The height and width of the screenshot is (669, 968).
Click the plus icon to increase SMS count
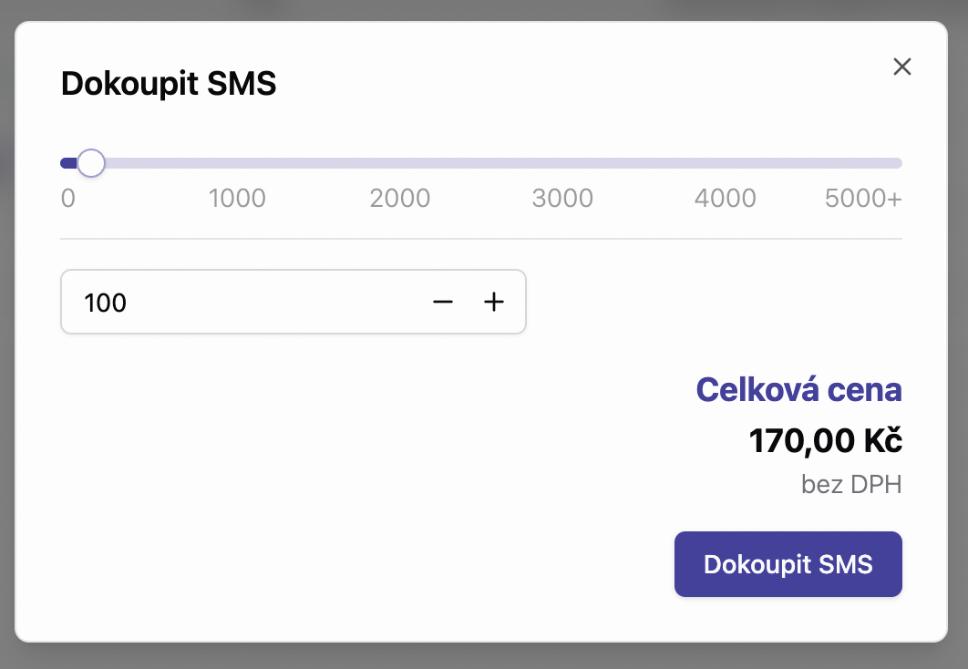click(x=494, y=302)
